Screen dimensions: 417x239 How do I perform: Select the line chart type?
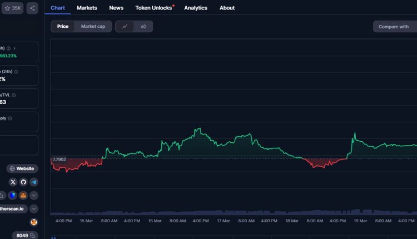[x=125, y=27]
